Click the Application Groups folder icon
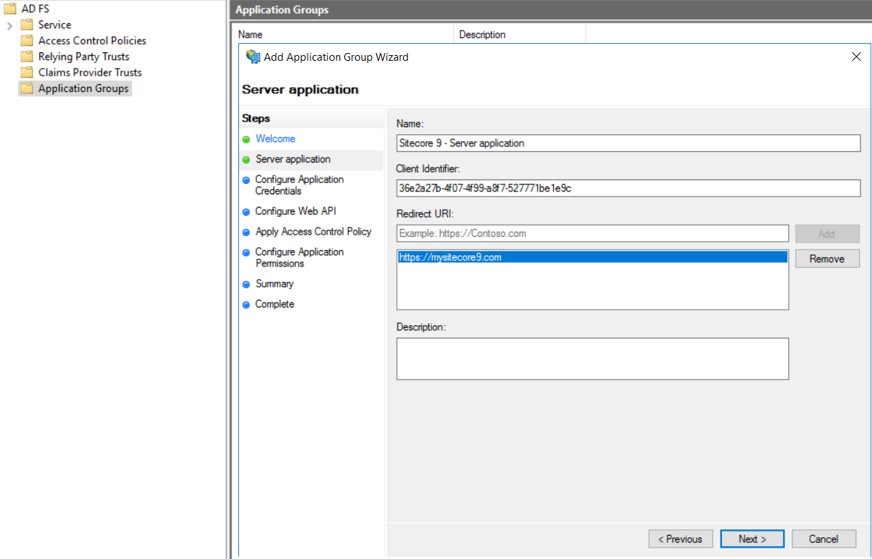Image resolution: width=872 pixels, height=559 pixels. [27, 88]
